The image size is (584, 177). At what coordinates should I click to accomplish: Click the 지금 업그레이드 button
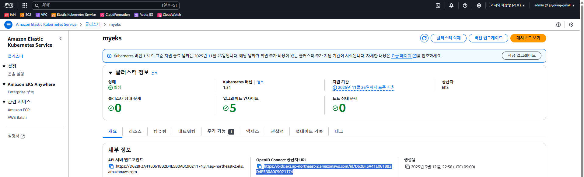click(x=522, y=56)
